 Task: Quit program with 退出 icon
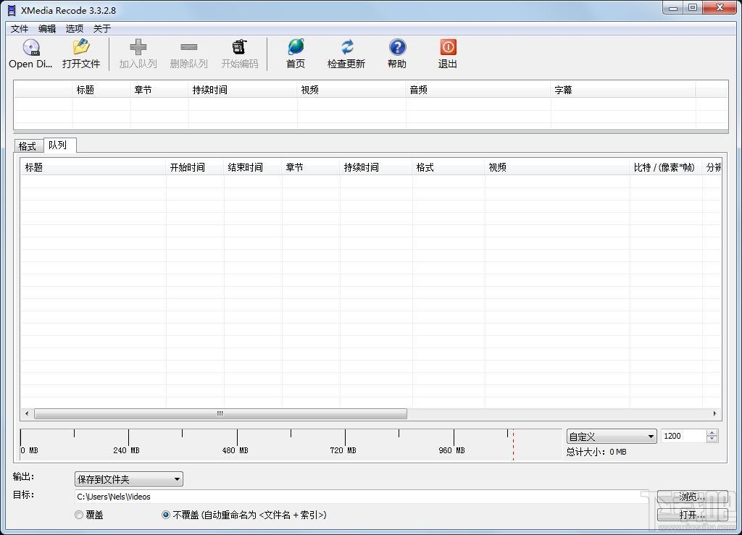447,51
